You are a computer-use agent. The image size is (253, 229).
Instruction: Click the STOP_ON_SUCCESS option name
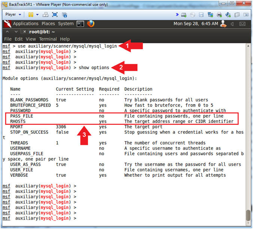click(29, 132)
